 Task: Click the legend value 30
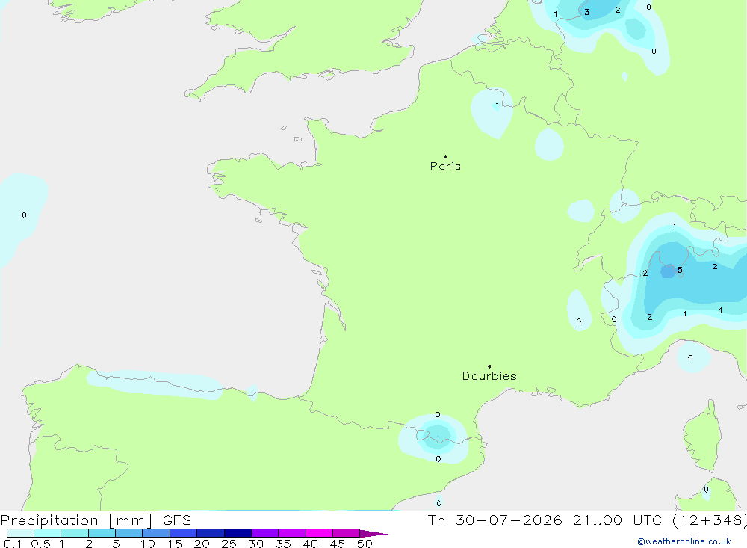pos(256,544)
